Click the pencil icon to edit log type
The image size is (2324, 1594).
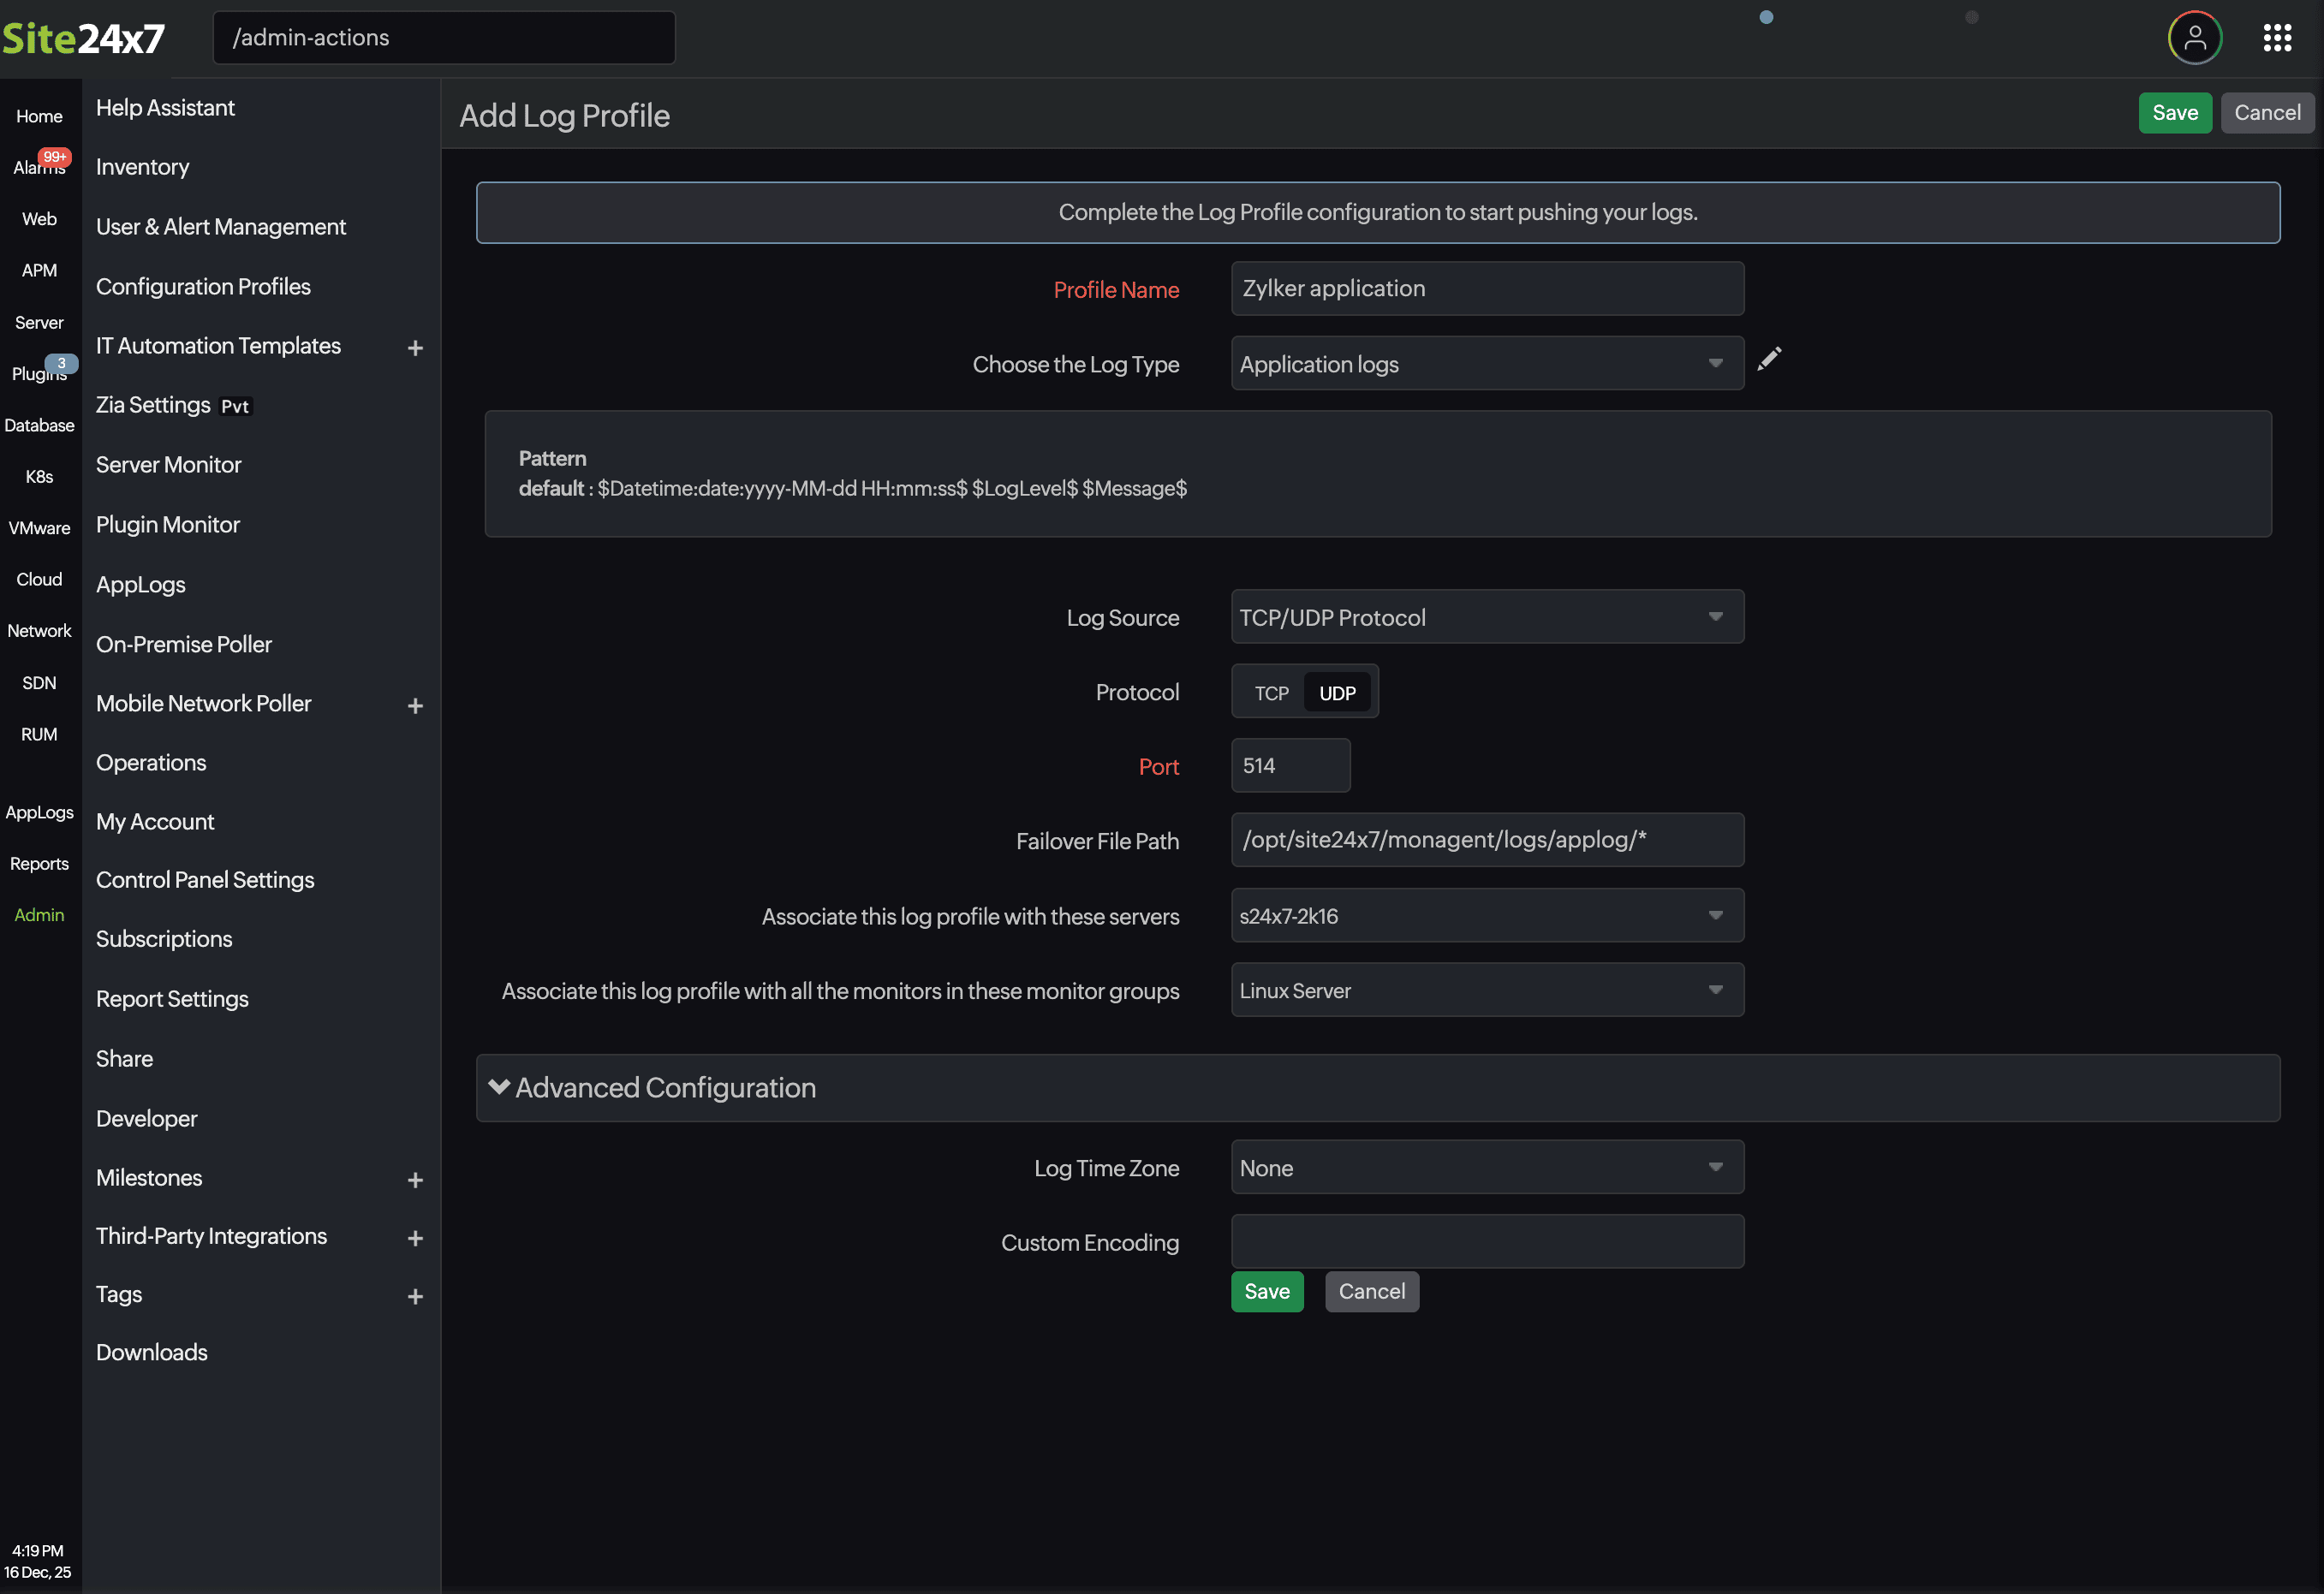(1770, 359)
